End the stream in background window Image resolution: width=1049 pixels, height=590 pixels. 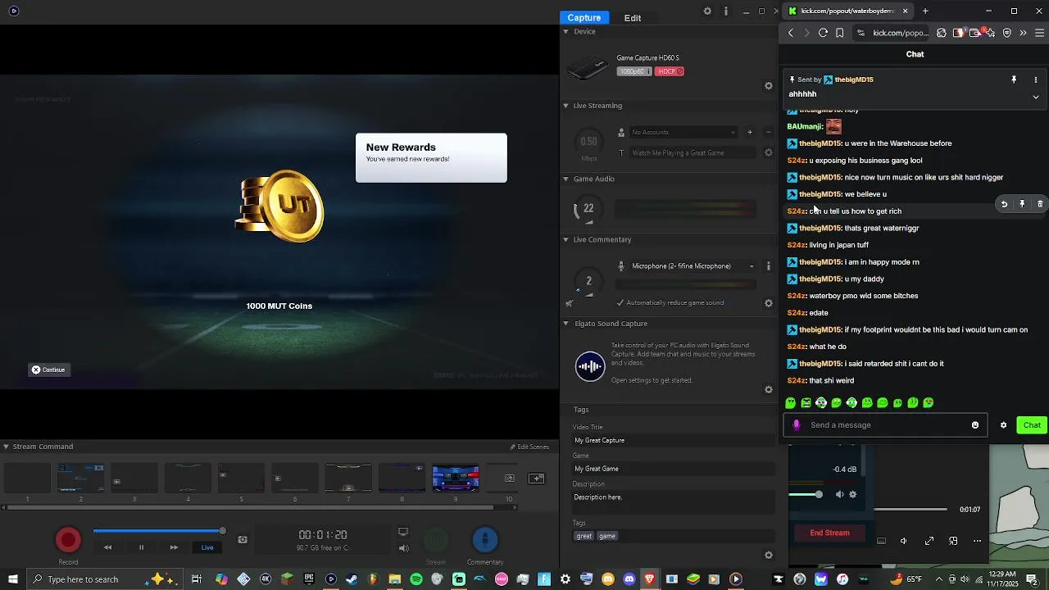829,533
